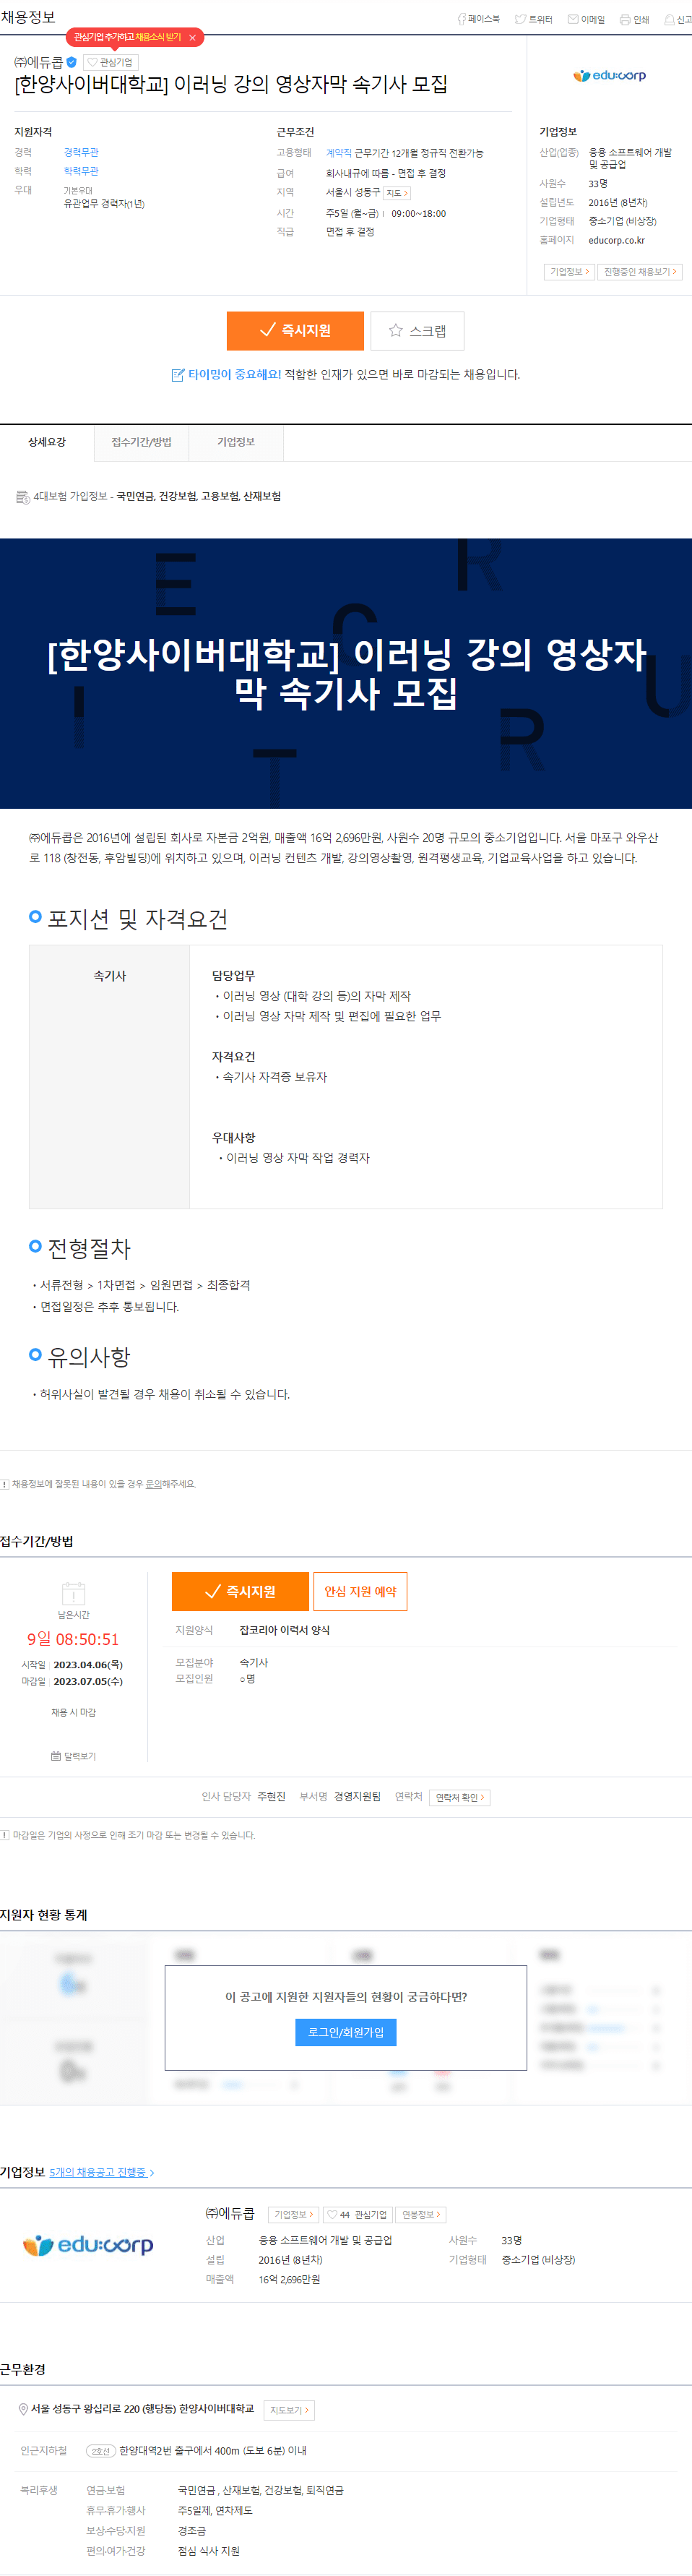
Task: Open 달력보기 calendar icon
Action: (73, 1756)
